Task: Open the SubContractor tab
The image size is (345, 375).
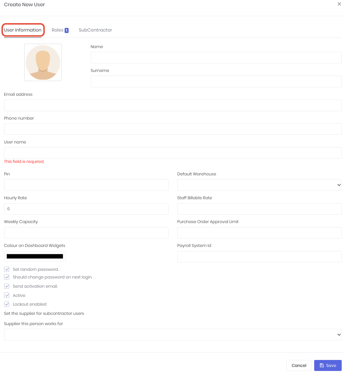Action: click(95, 30)
